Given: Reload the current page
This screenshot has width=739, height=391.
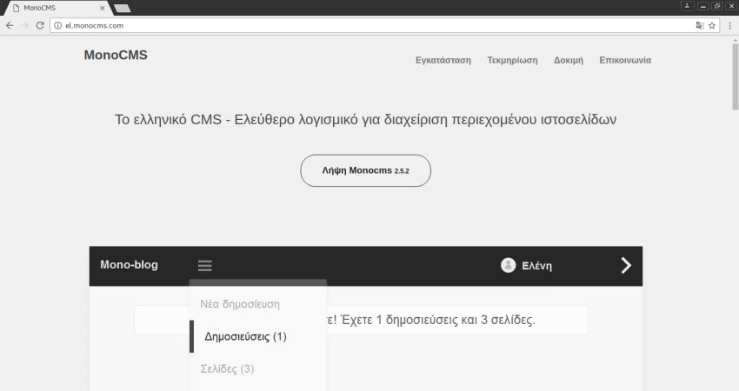Looking at the screenshot, I should coord(40,25).
